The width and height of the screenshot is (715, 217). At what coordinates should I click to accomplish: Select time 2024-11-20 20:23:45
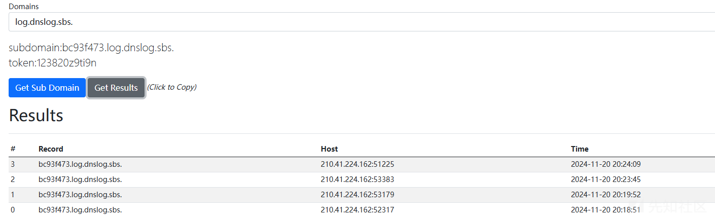pyautogui.click(x=606, y=179)
